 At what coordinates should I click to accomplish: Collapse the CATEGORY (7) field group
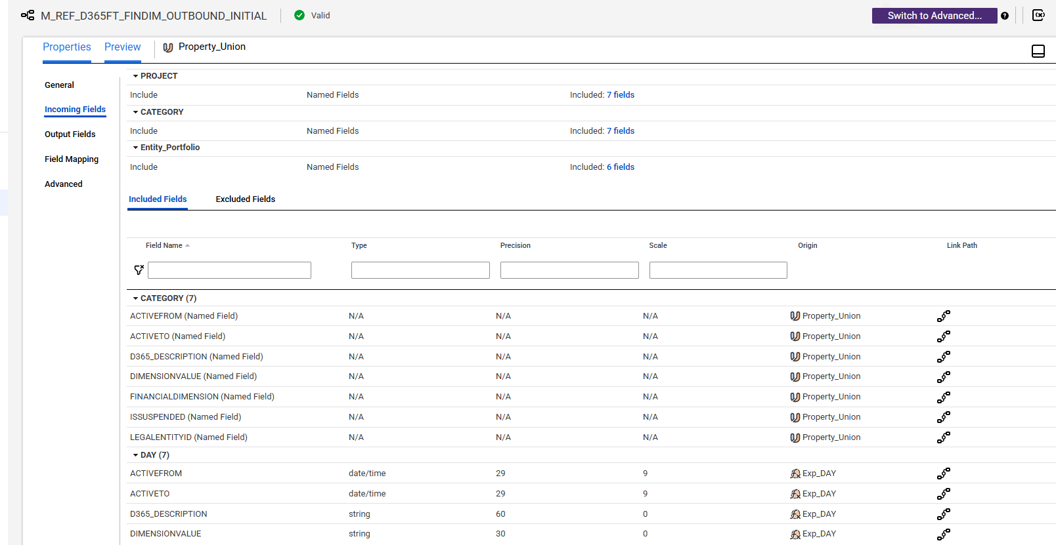[x=136, y=298]
